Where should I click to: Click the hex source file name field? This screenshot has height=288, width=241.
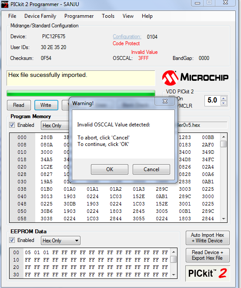tap(202, 125)
